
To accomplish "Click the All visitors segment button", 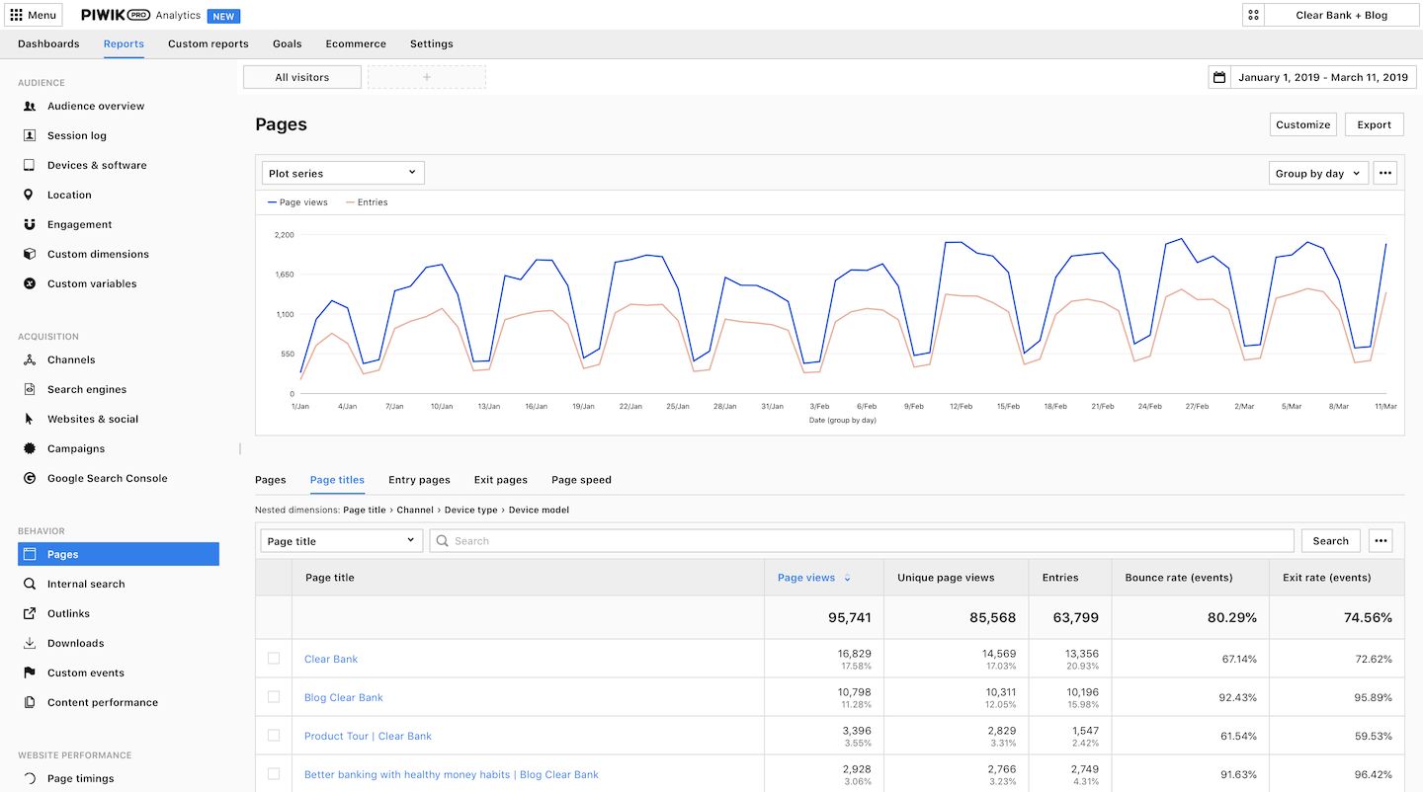I will 302,77.
